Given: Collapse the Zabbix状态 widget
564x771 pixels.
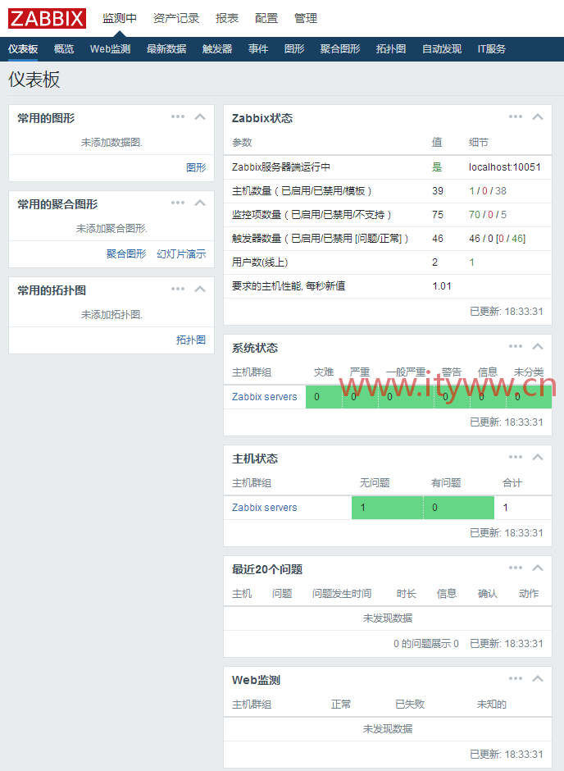Looking at the screenshot, I should click(538, 116).
